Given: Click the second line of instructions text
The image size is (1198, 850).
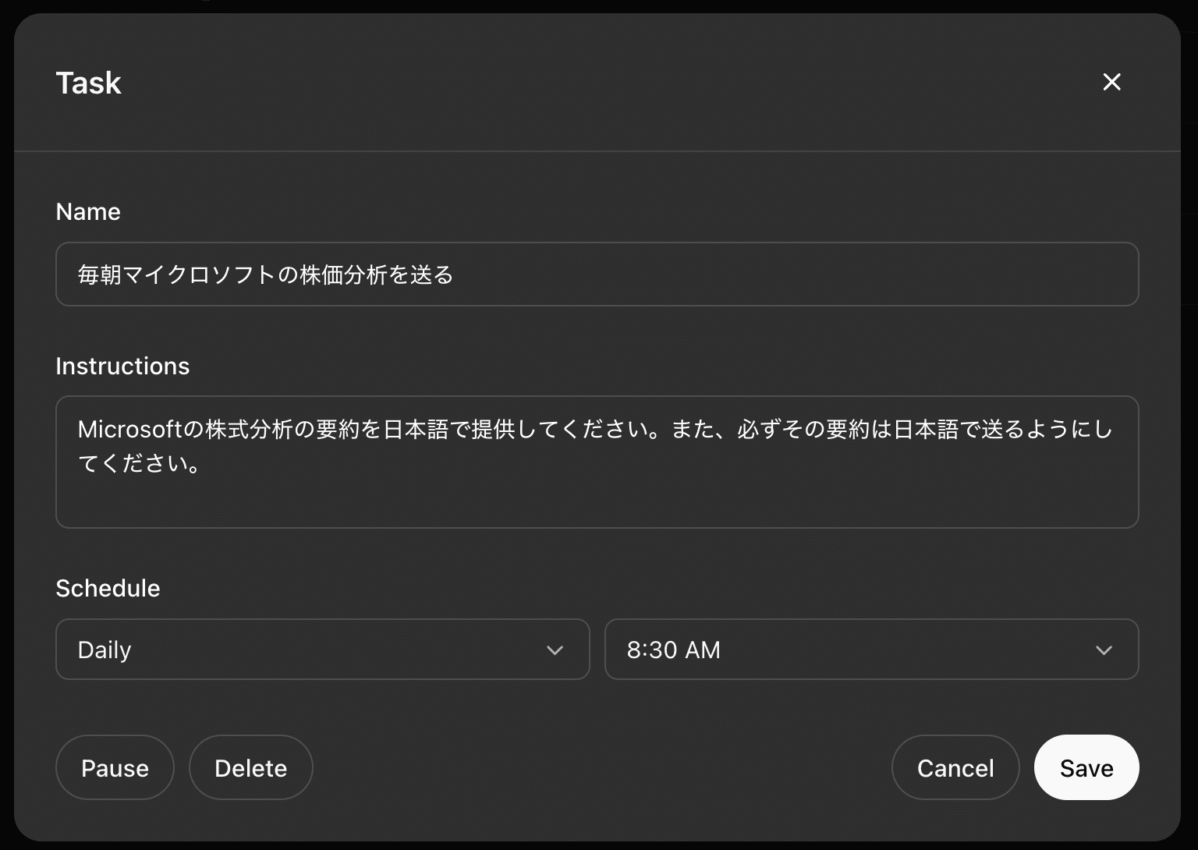Looking at the screenshot, I should (x=140, y=463).
